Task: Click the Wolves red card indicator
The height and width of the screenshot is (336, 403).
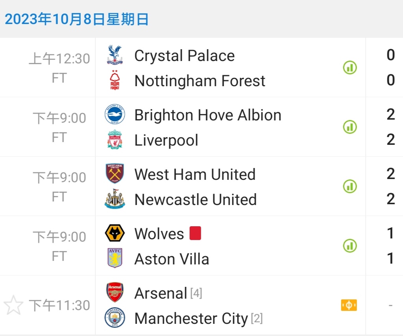Action: [195, 233]
